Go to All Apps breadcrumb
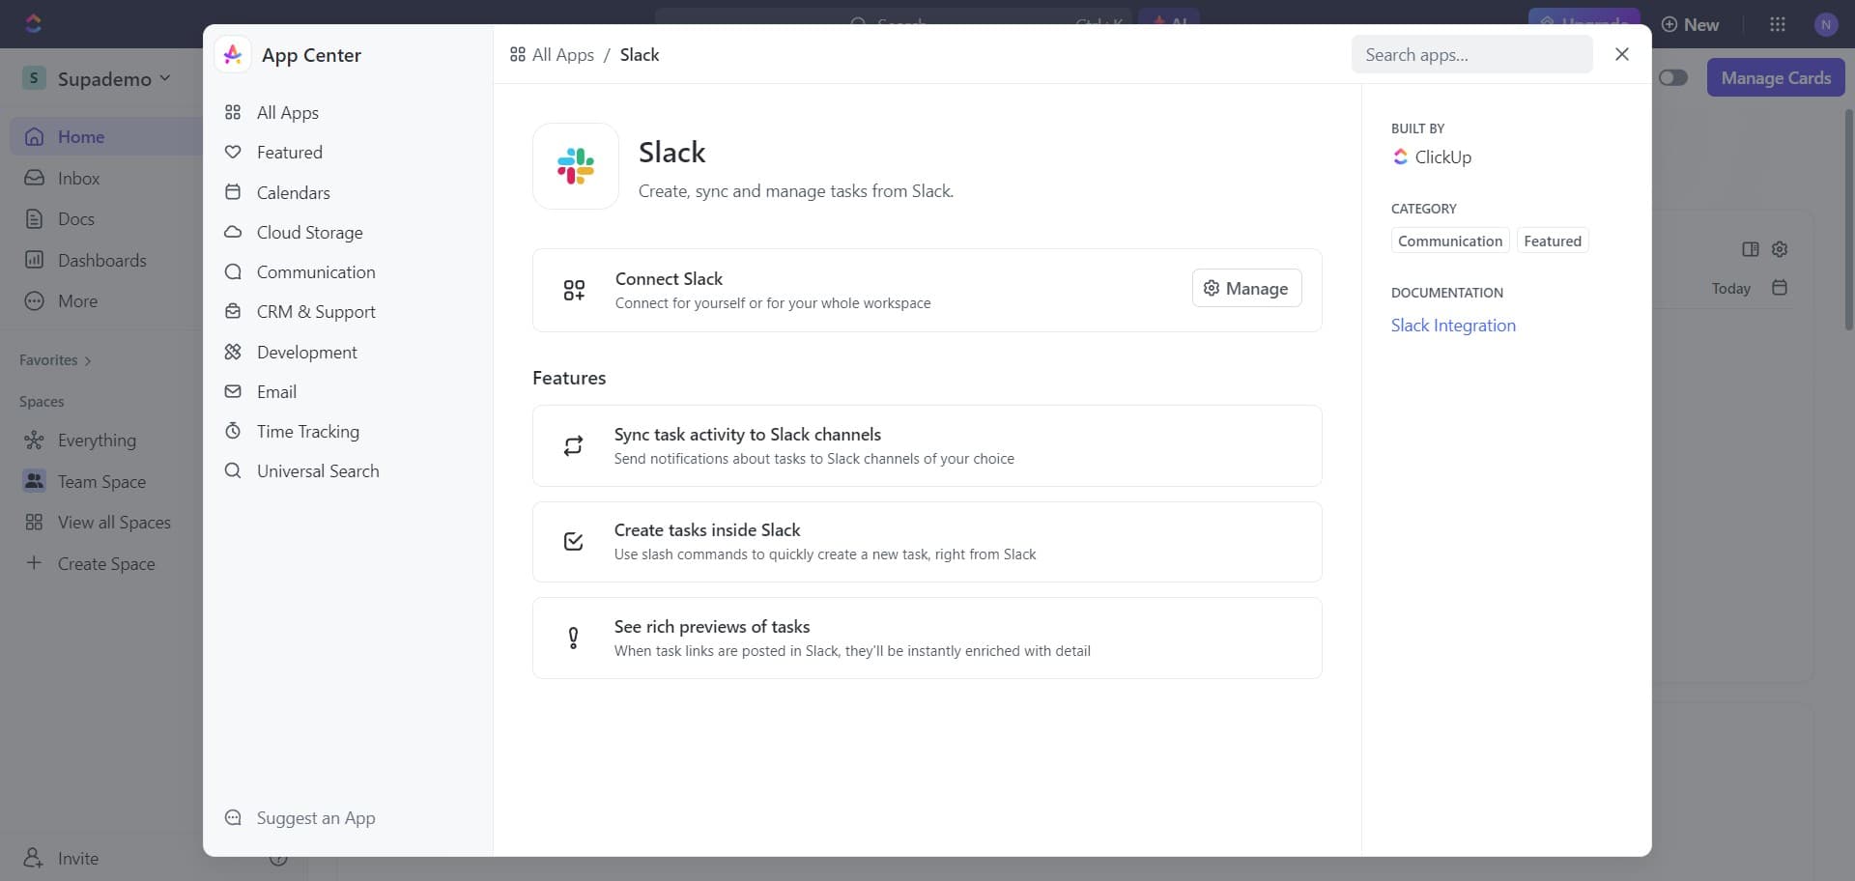Viewport: 1855px width, 881px height. pyautogui.click(x=563, y=54)
